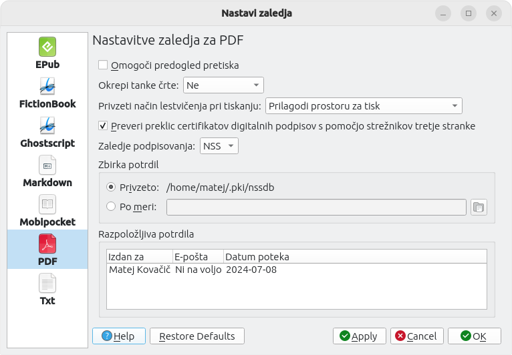The width and height of the screenshot is (512, 355).
Task: Select the red PDF backend icon
Action: [x=47, y=244]
